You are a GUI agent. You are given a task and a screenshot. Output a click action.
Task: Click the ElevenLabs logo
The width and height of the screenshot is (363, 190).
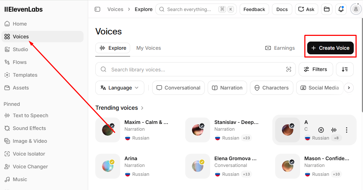[x=23, y=9]
